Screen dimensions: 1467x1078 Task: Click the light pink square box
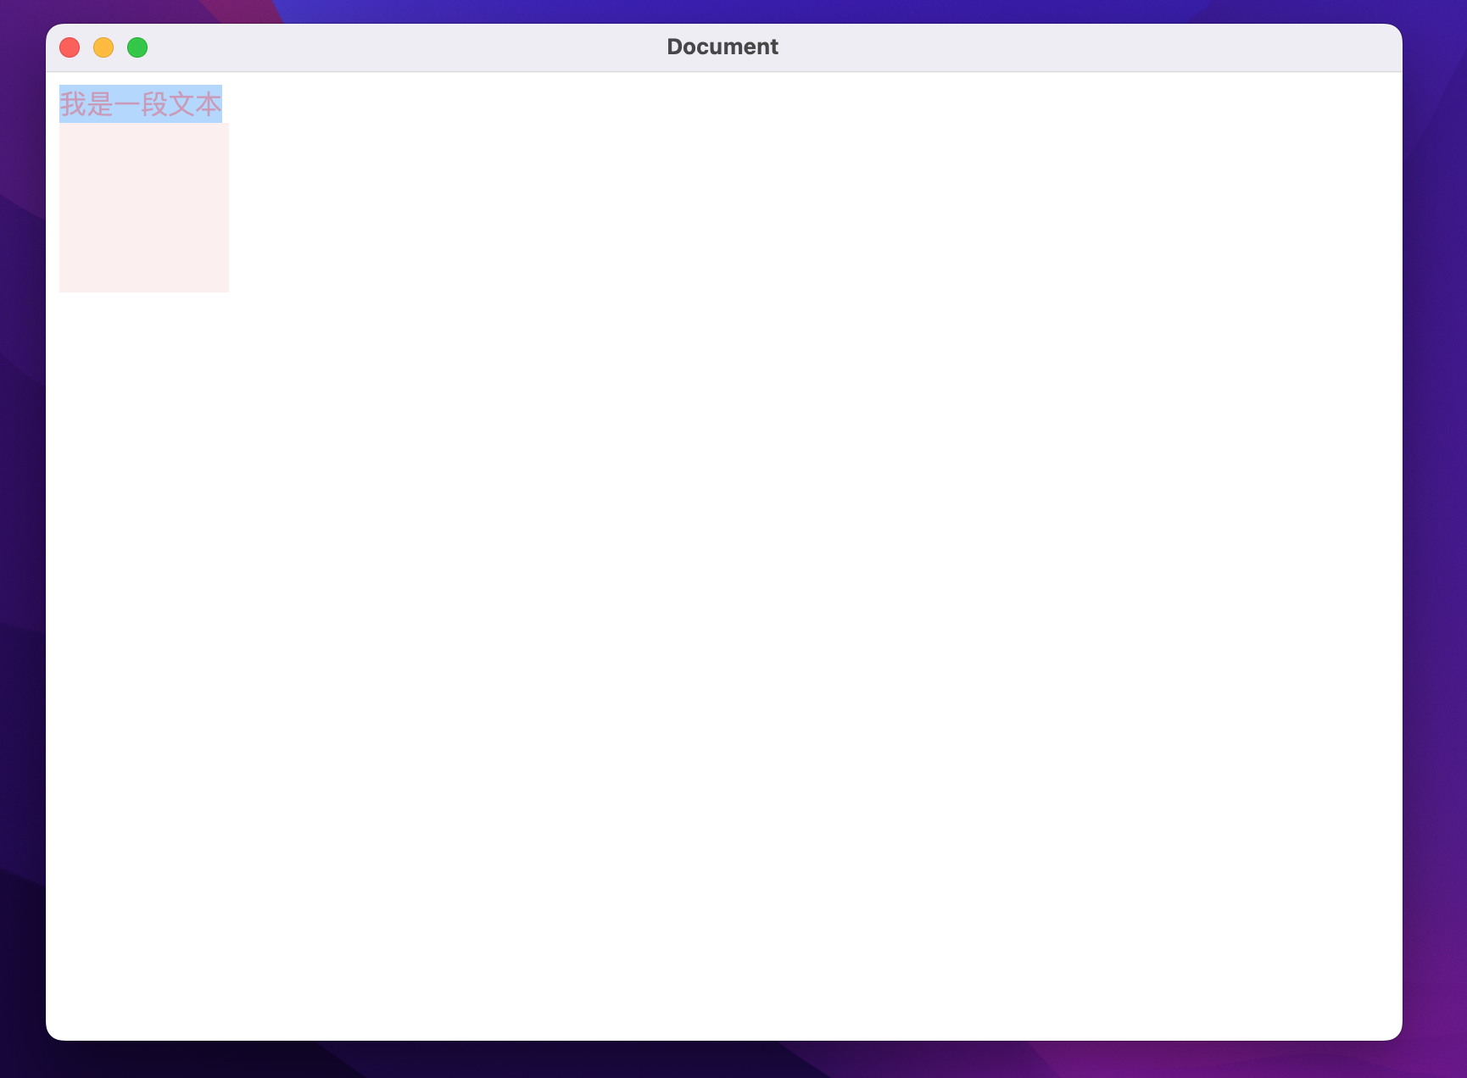(144, 208)
